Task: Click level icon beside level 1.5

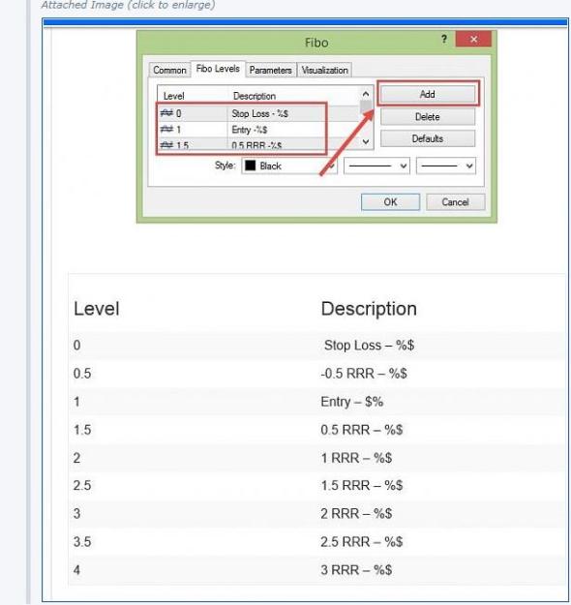Action: click(x=166, y=145)
